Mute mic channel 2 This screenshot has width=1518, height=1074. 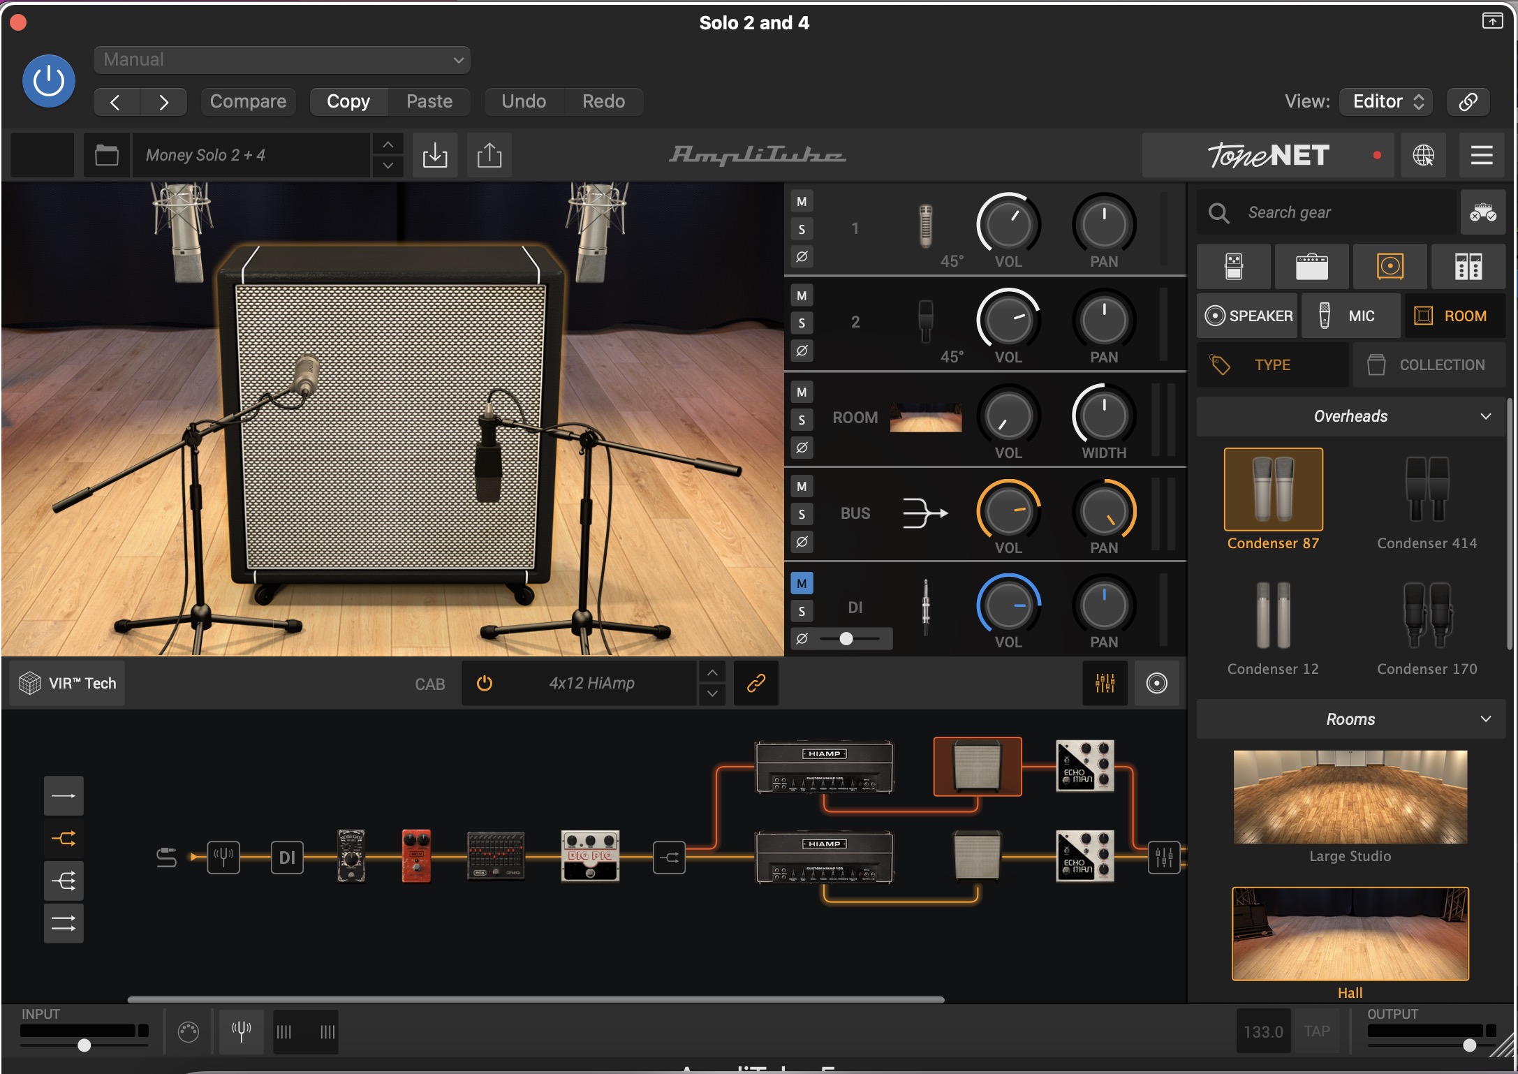[802, 296]
